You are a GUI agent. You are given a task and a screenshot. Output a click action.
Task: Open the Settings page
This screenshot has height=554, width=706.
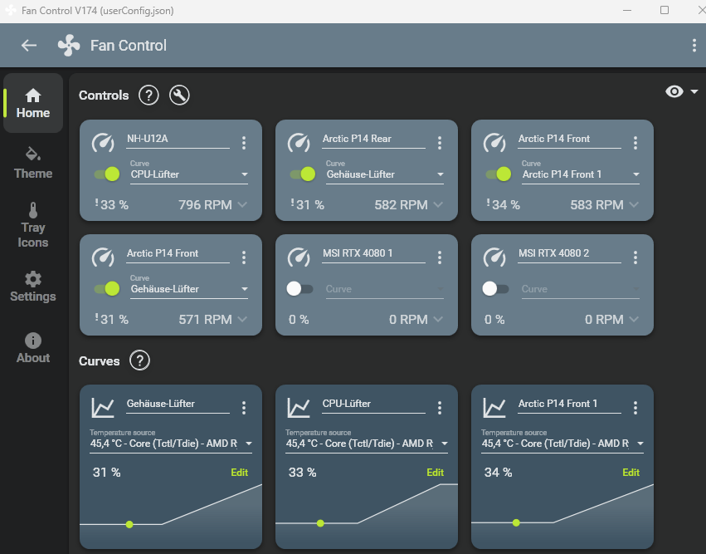click(33, 287)
